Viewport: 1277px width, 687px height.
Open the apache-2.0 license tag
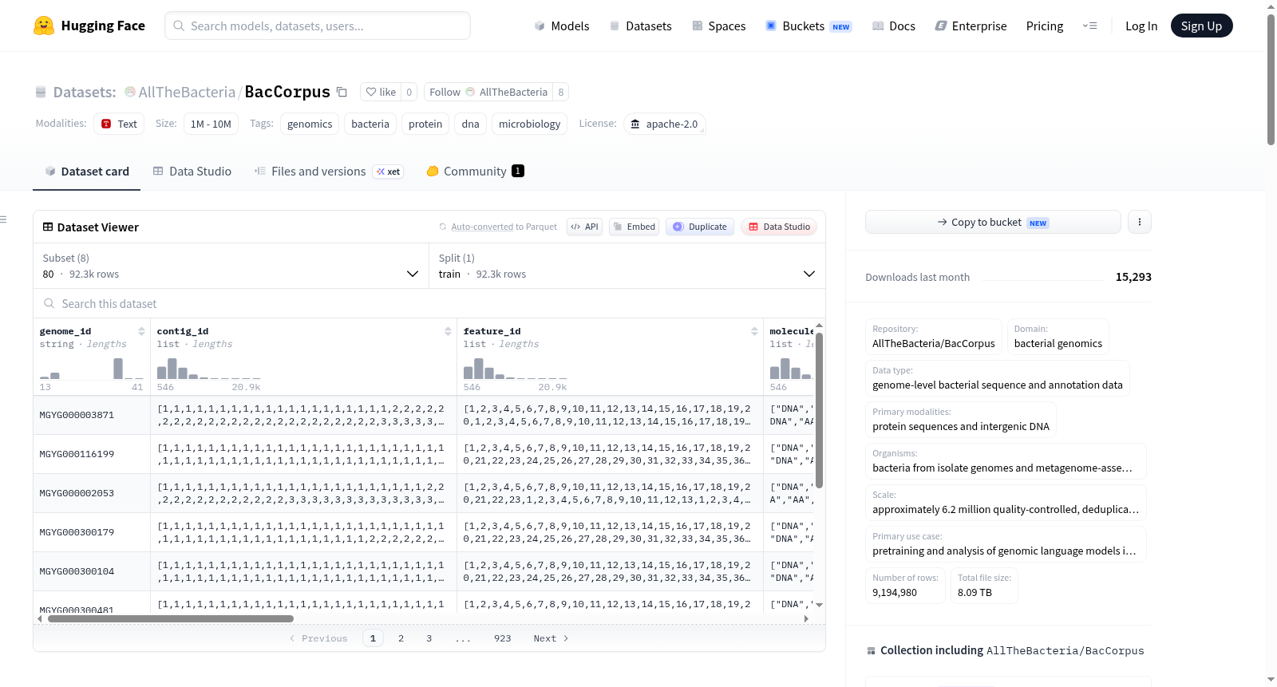[x=665, y=124]
